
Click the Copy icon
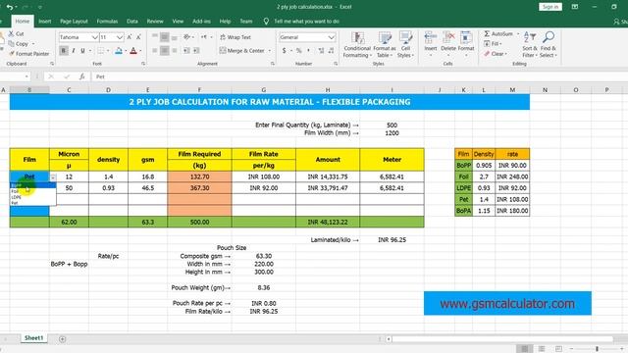click(x=11, y=43)
